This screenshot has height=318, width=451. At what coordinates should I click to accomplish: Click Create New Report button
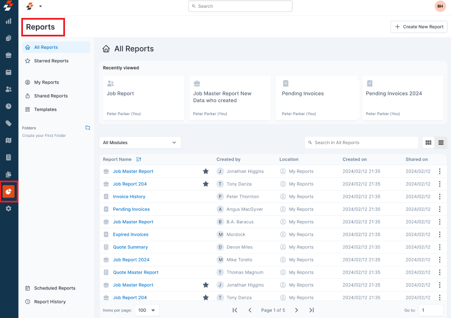419,27
